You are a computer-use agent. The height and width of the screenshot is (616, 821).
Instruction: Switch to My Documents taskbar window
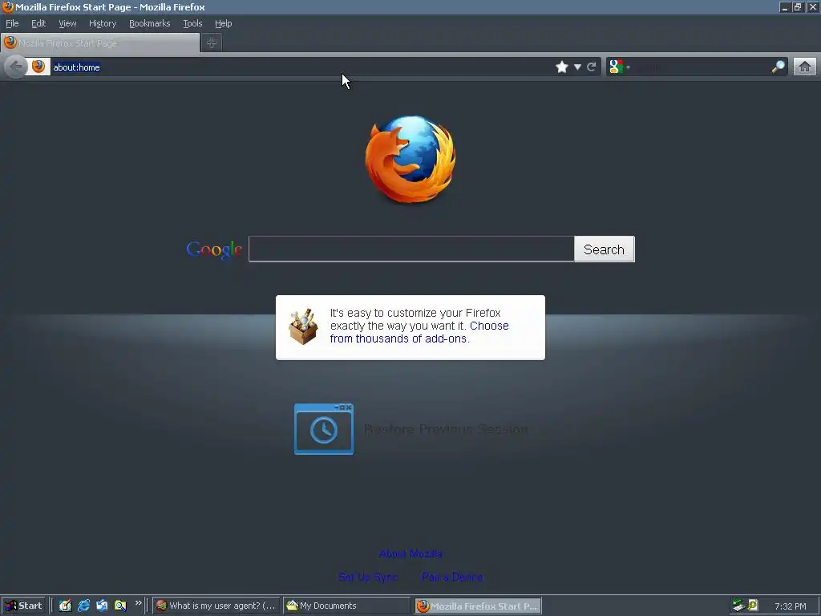pyautogui.click(x=346, y=606)
